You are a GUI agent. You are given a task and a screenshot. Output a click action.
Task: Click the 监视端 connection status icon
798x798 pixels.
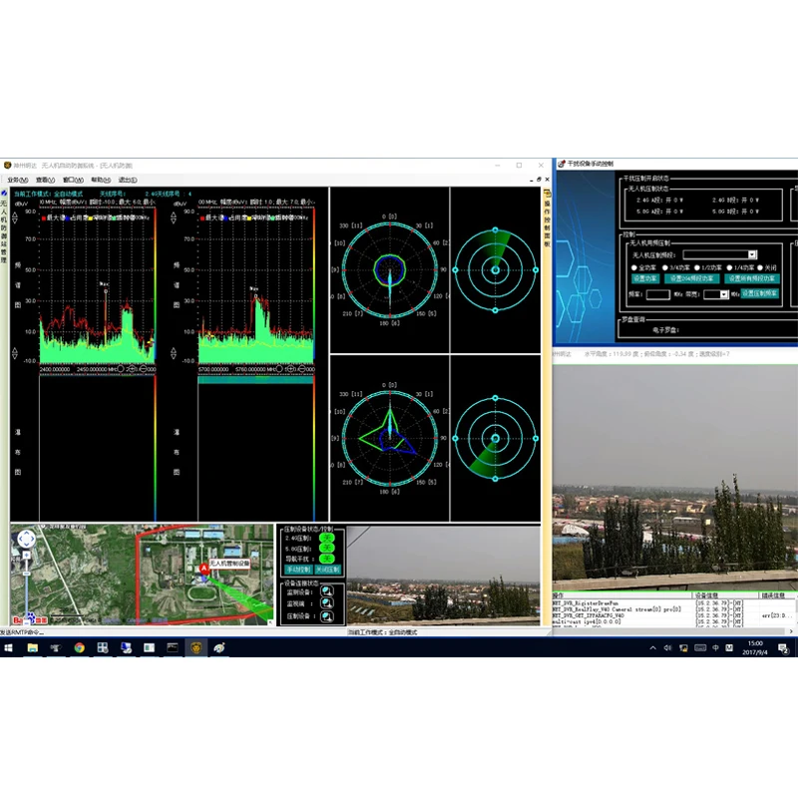[x=327, y=603]
